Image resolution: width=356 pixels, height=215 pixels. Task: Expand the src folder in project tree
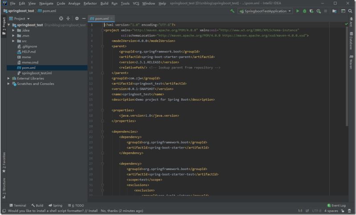(x=13, y=41)
